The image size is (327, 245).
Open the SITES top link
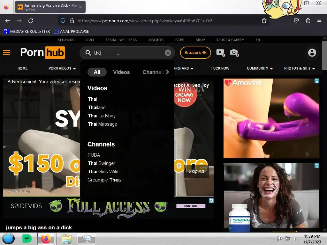tap(179, 40)
